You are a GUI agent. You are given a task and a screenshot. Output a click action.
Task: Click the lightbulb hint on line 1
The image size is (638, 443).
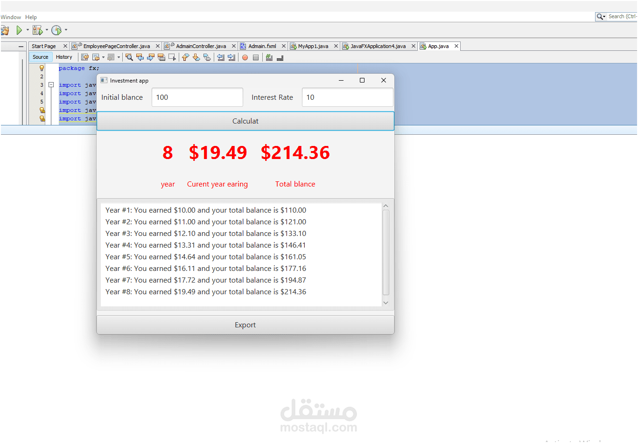coord(42,68)
